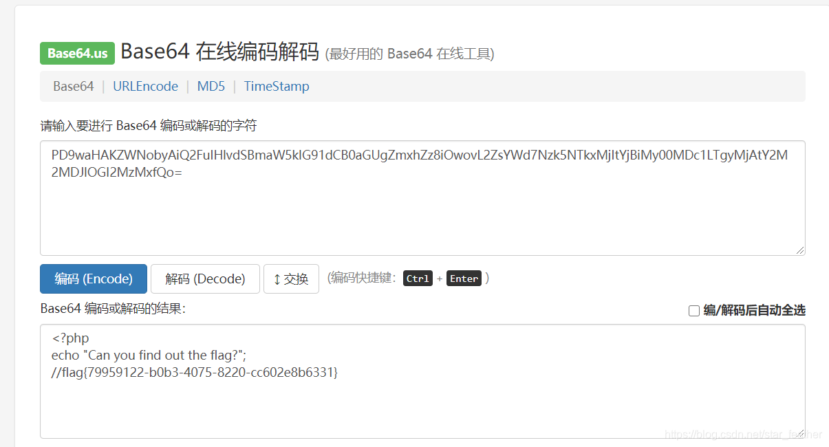Click the 编码 (Encode) button
This screenshot has height=447, width=829.
click(x=94, y=279)
